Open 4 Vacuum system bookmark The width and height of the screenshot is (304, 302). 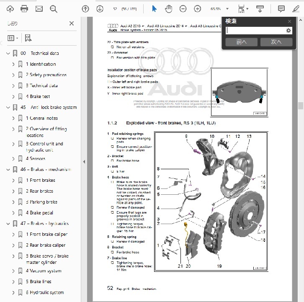pyautogui.click(x=44, y=271)
